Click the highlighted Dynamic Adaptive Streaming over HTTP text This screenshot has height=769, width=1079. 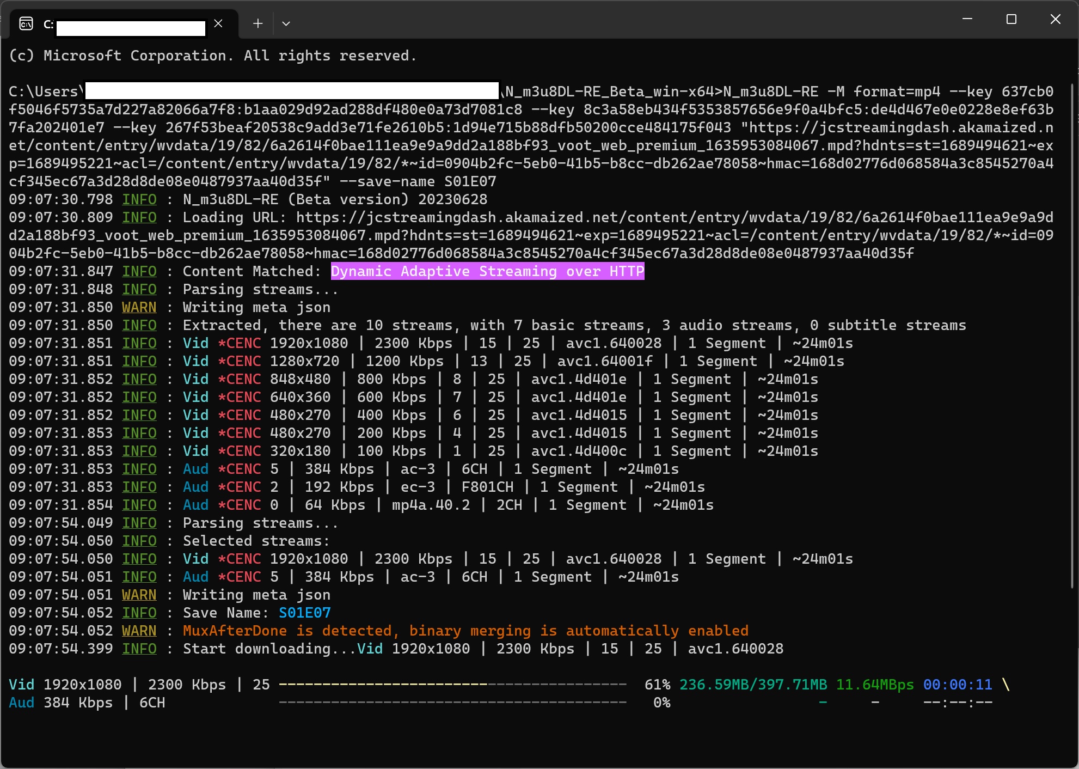pyautogui.click(x=487, y=271)
